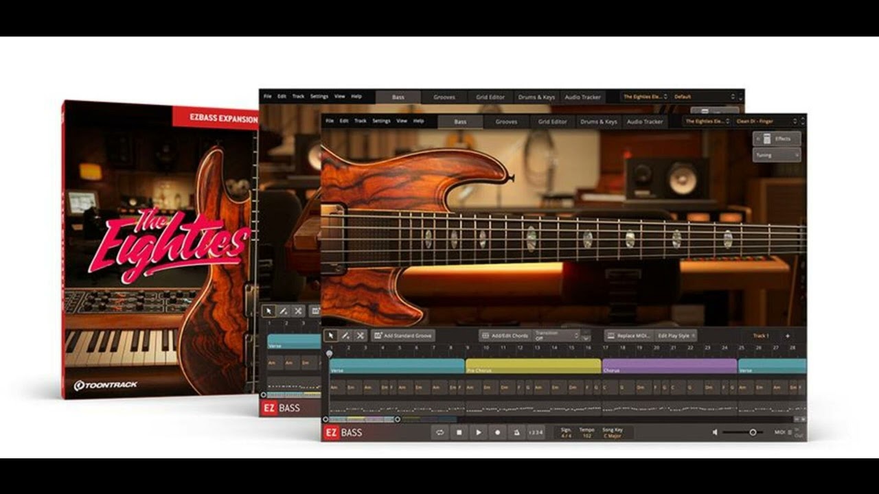Start playback with the Play button
This screenshot has height=494, width=879.
pyautogui.click(x=479, y=432)
